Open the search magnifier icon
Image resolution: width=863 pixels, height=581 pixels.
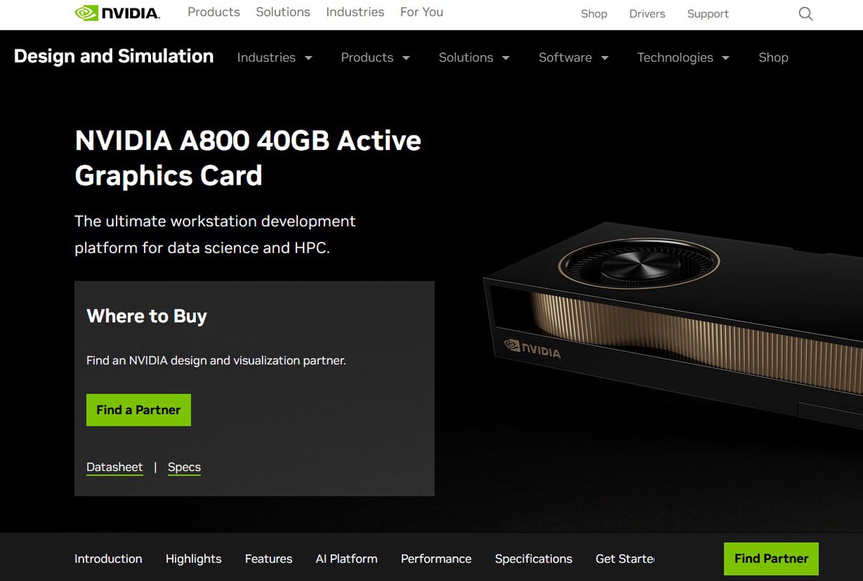pyautogui.click(x=805, y=14)
